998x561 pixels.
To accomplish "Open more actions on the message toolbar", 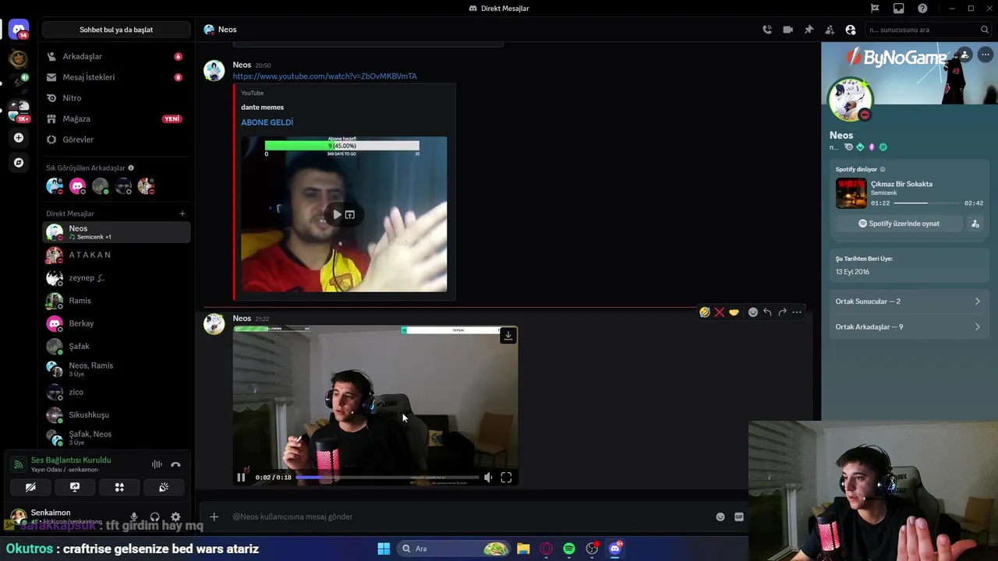I will (x=797, y=312).
